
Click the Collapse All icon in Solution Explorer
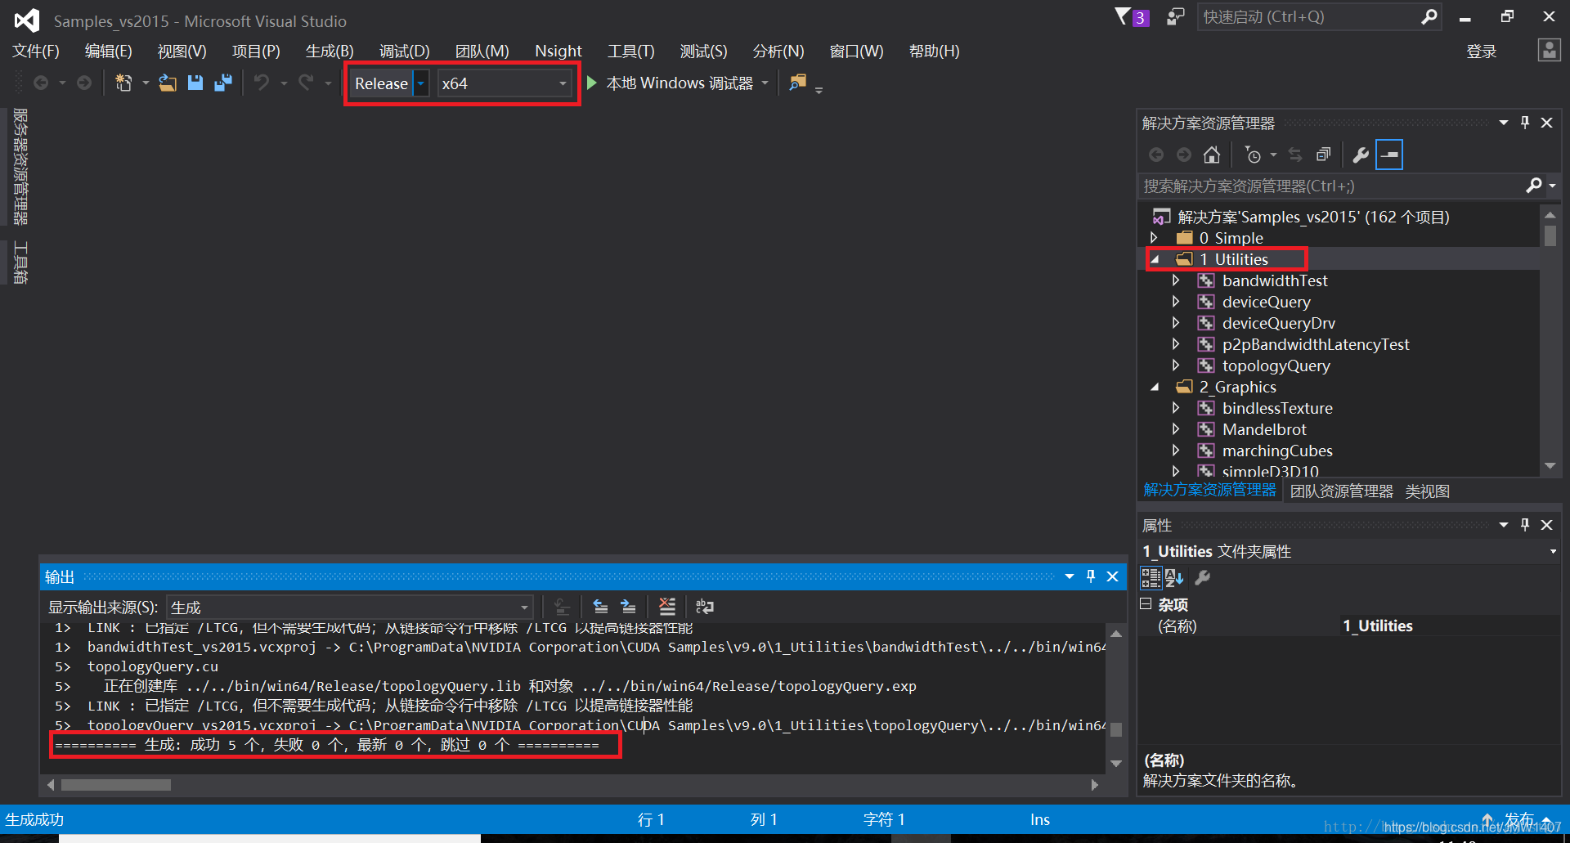pyautogui.click(x=1323, y=155)
